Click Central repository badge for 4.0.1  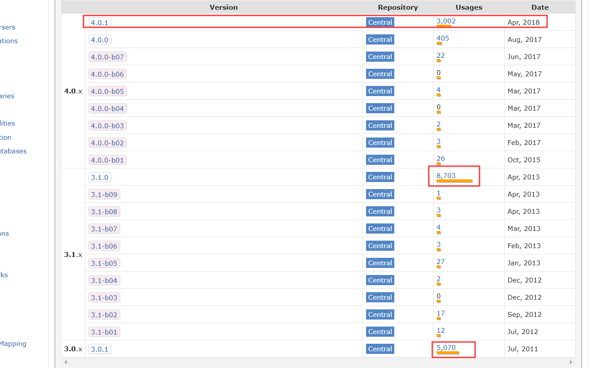pos(380,22)
